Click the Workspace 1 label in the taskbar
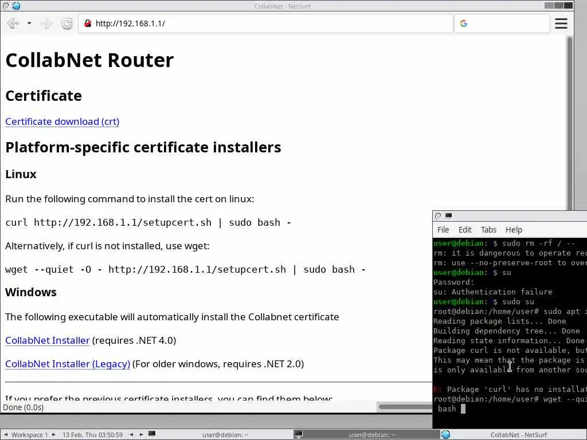 [x=30, y=435]
